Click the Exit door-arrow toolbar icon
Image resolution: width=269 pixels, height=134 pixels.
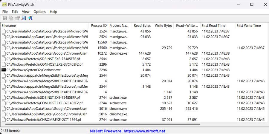click(x=30, y=18)
